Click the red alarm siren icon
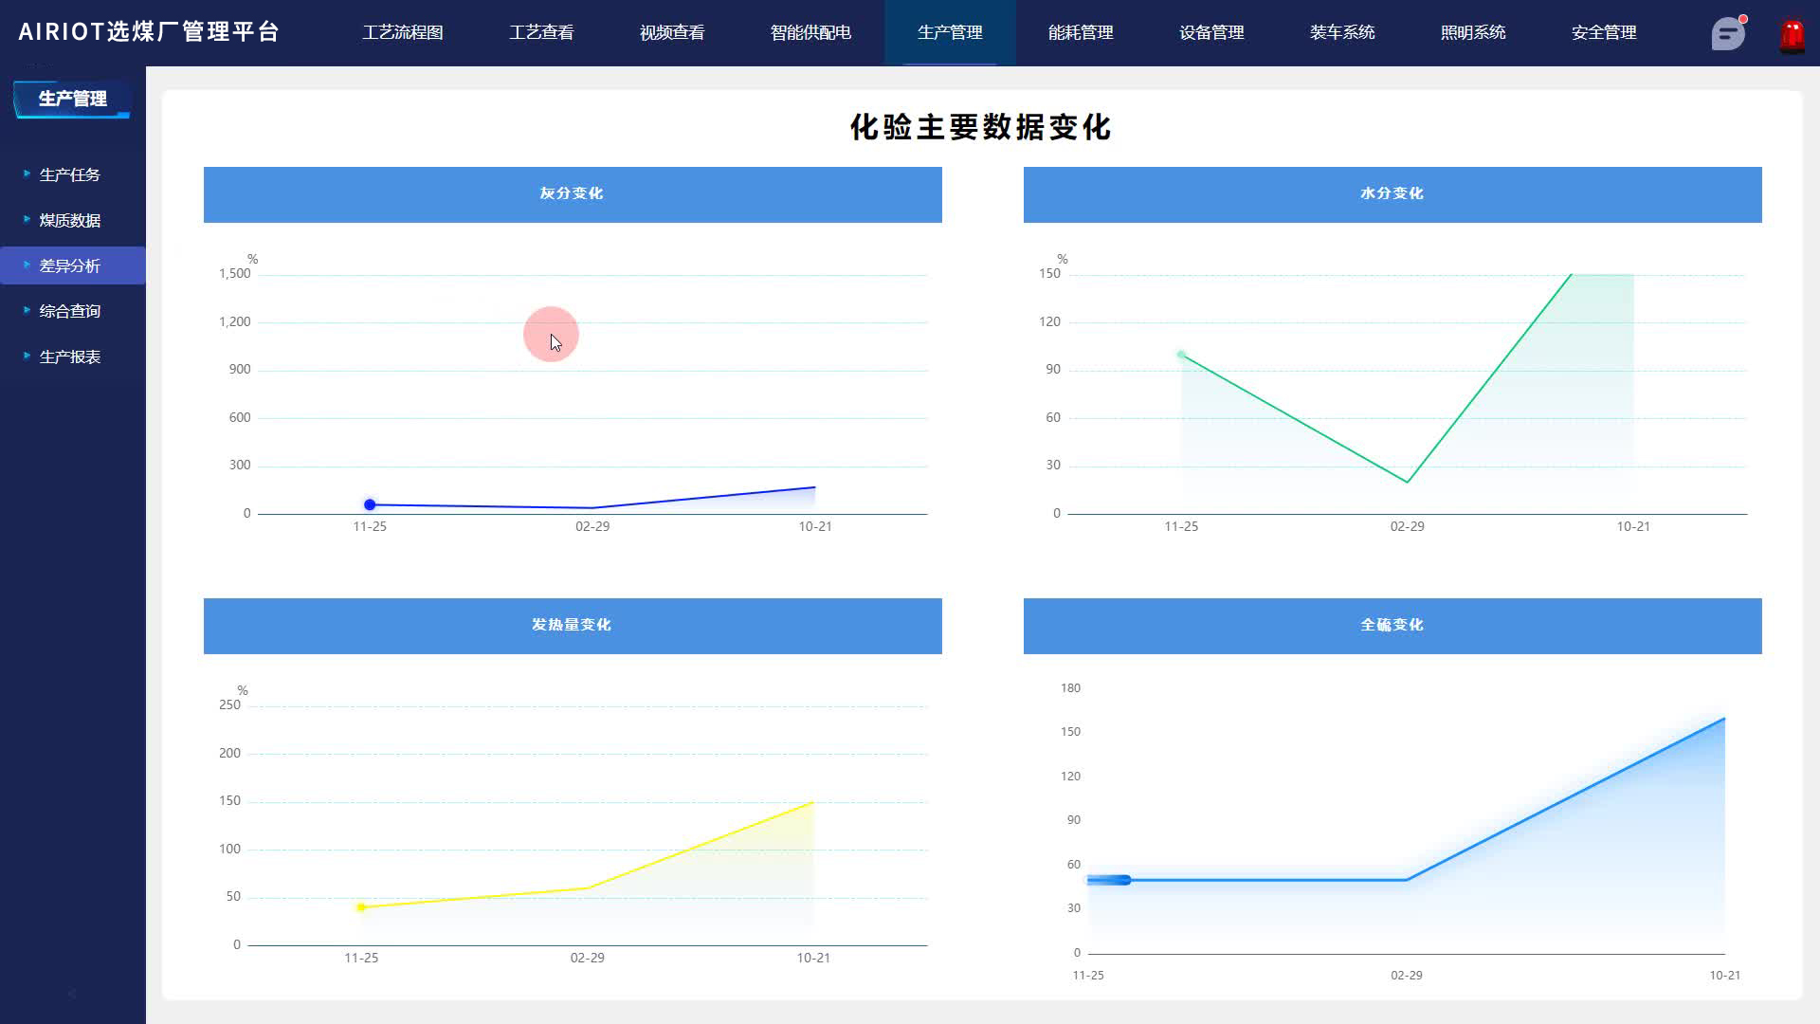The height and width of the screenshot is (1024, 1820). tap(1792, 36)
